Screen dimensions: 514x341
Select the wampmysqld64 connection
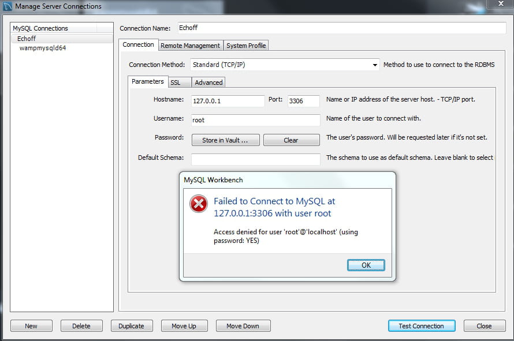[x=62, y=48]
